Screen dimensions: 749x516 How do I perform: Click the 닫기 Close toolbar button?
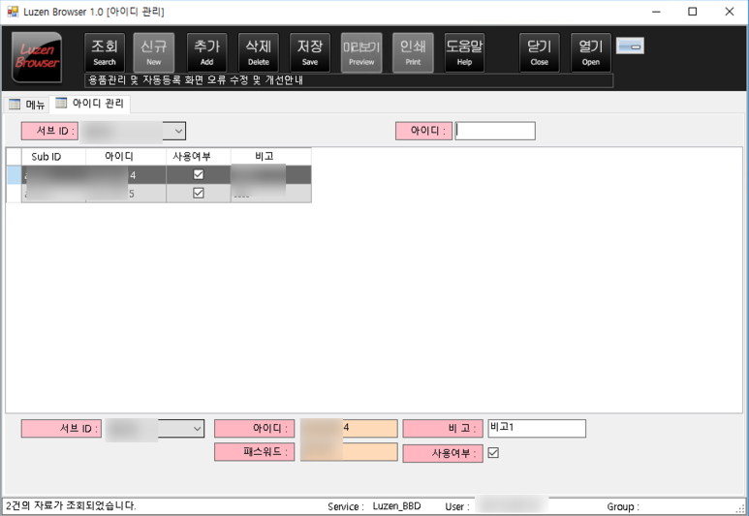point(540,52)
